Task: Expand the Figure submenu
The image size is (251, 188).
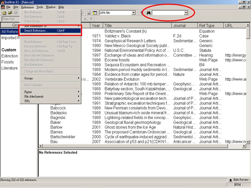Action: (x=50, y=92)
